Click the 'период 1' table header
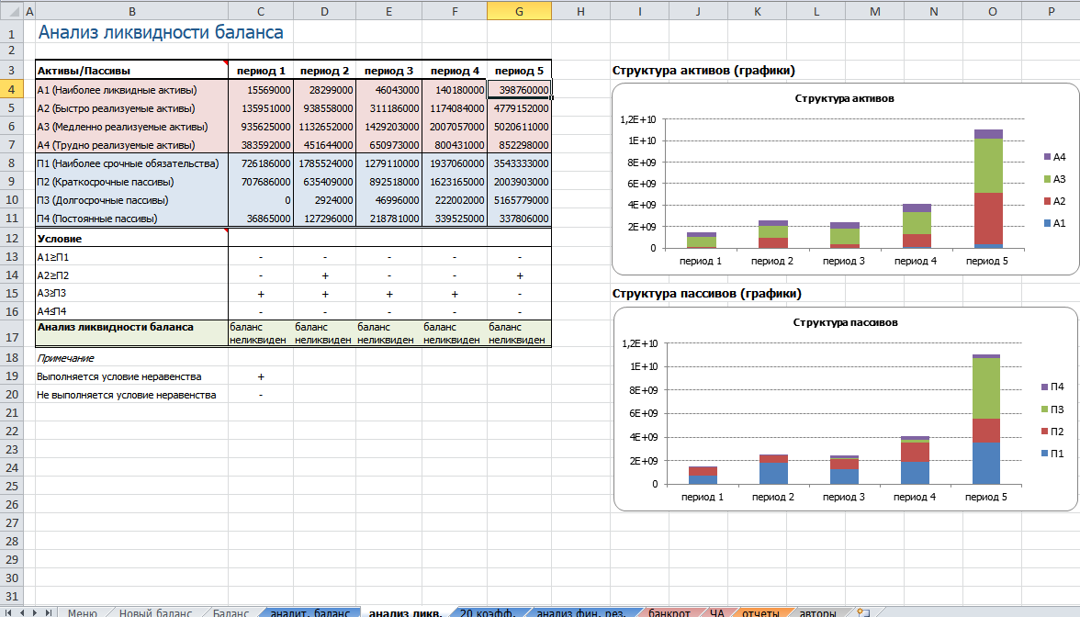Image resolution: width=1080 pixels, height=617 pixels. 261,70
